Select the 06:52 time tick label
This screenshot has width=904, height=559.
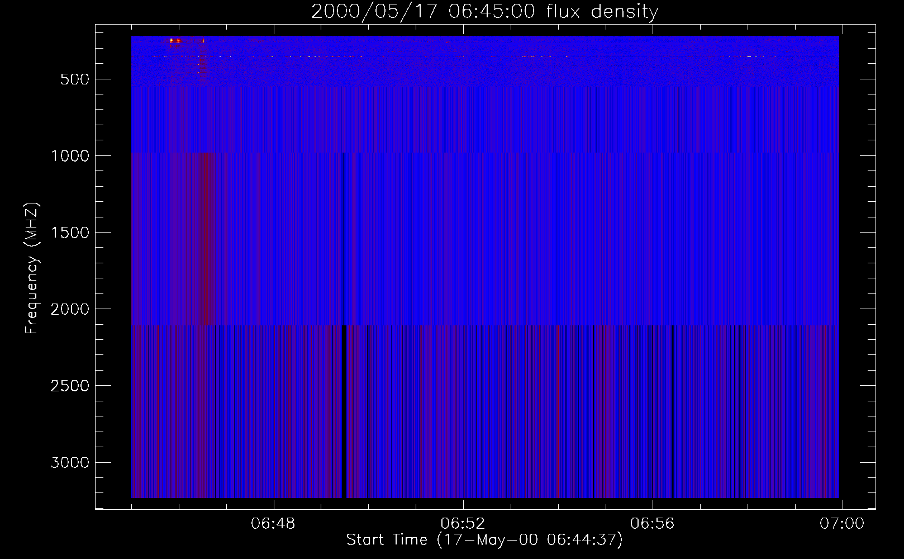pyautogui.click(x=463, y=524)
